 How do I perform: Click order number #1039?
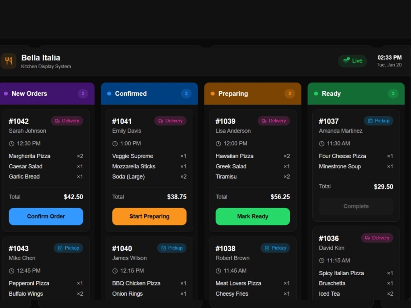click(225, 121)
